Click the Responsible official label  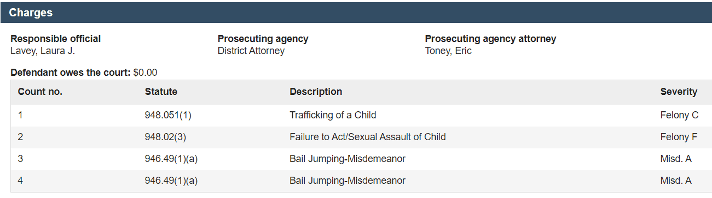(56, 39)
